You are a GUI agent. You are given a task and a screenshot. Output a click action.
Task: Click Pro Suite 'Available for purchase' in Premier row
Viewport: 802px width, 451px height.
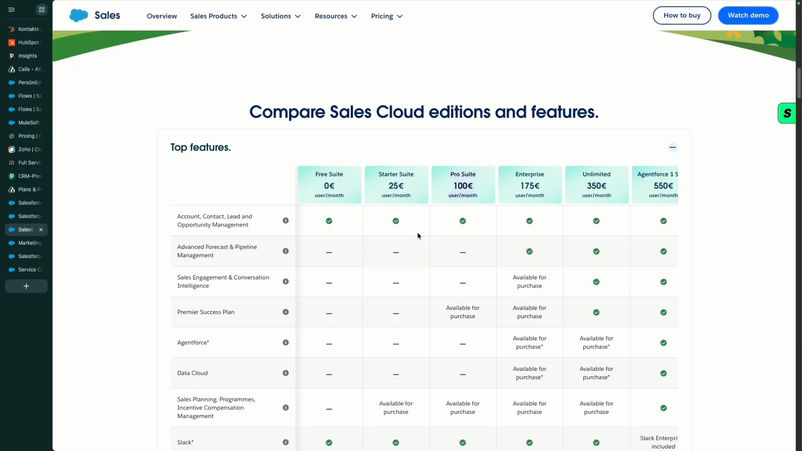[x=463, y=312]
